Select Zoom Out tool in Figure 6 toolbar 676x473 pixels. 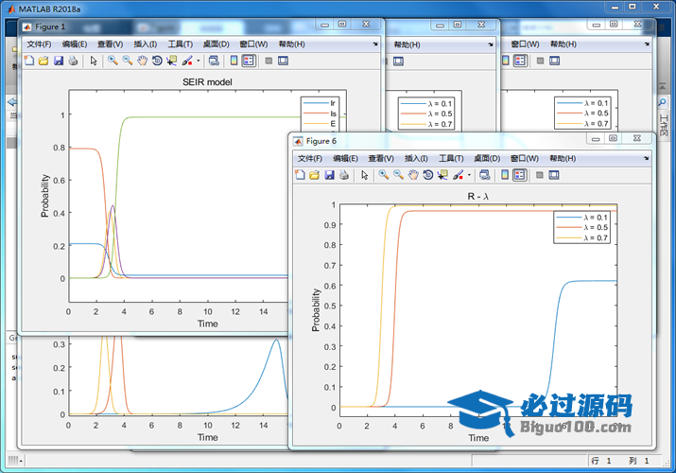[x=398, y=175]
